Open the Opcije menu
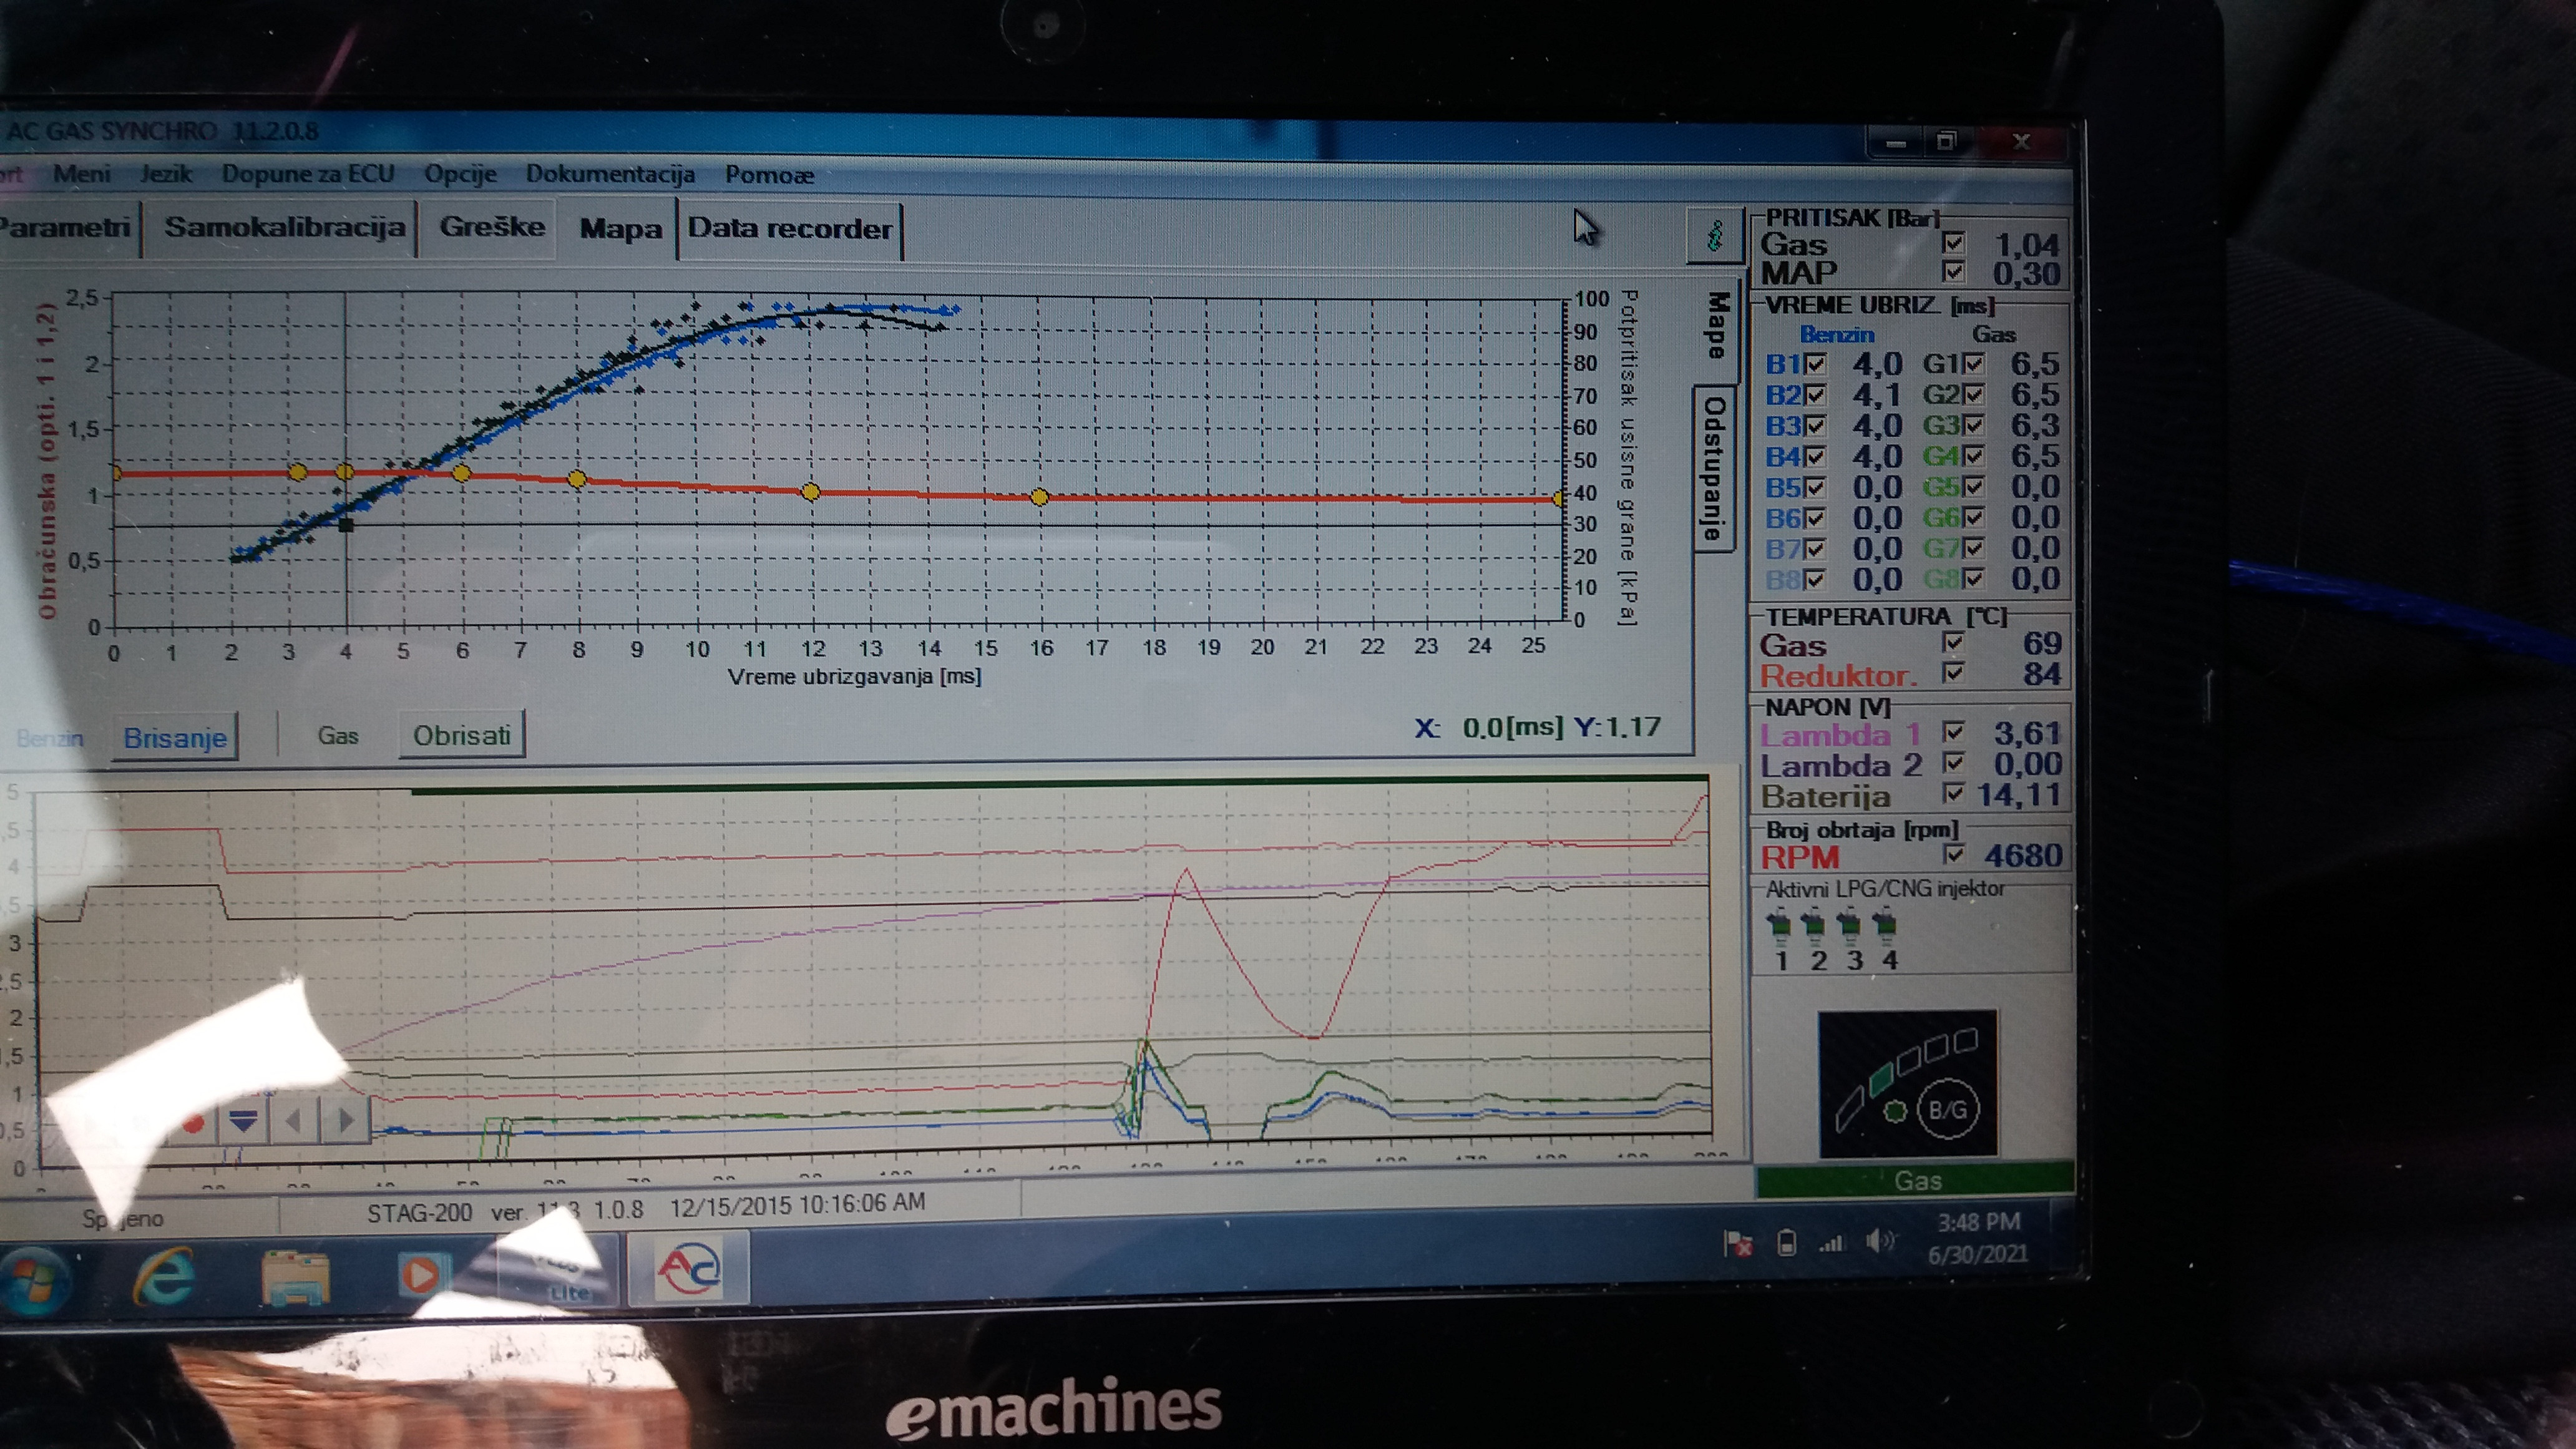2576x1449 pixels. point(460,173)
